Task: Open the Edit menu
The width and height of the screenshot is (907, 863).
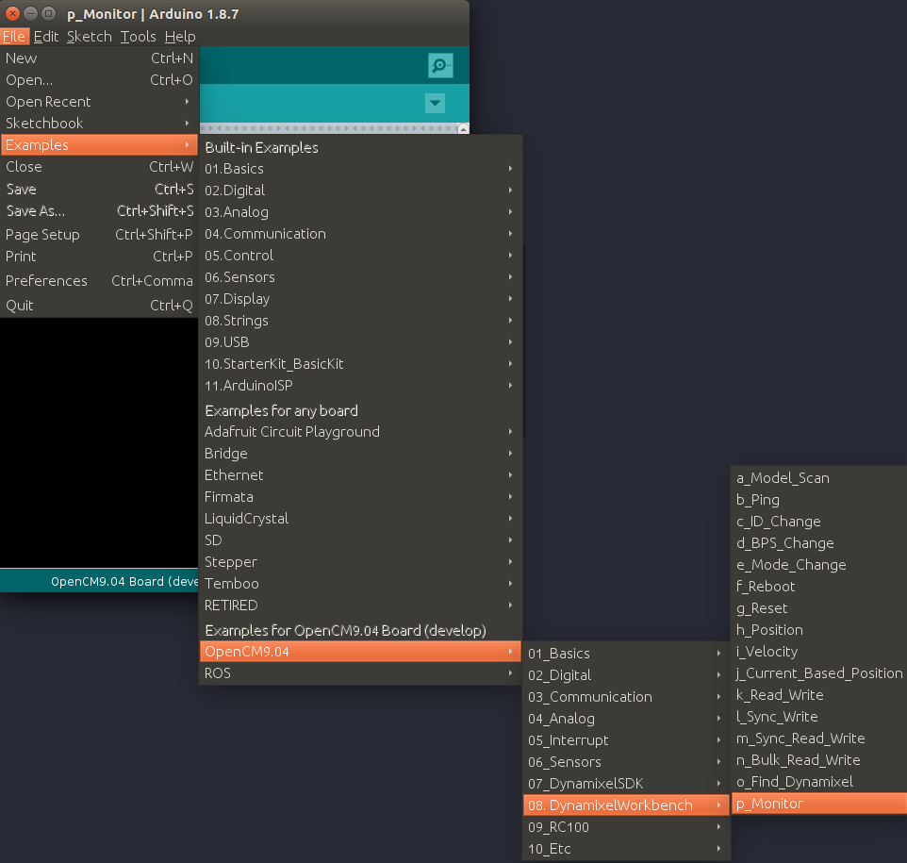Action: 45,37
